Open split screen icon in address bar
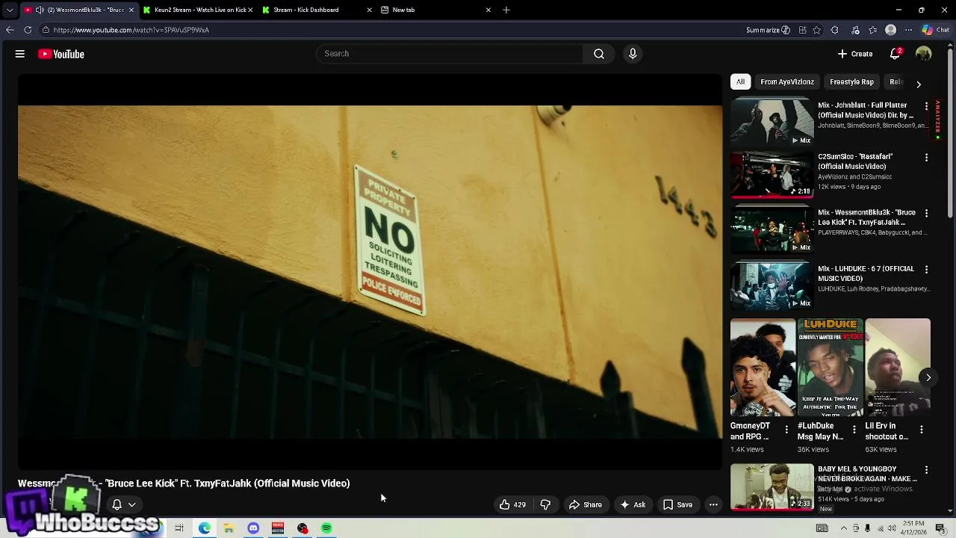 click(x=802, y=30)
